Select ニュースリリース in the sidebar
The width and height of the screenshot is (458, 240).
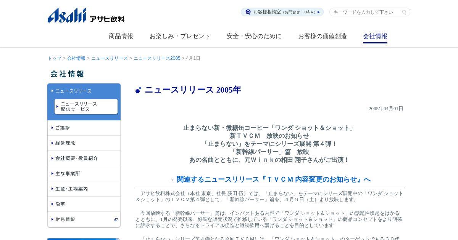[73, 91]
